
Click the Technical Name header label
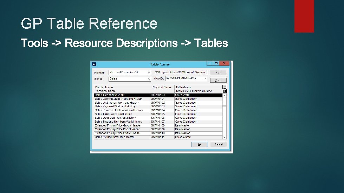pyautogui.click(x=105, y=91)
